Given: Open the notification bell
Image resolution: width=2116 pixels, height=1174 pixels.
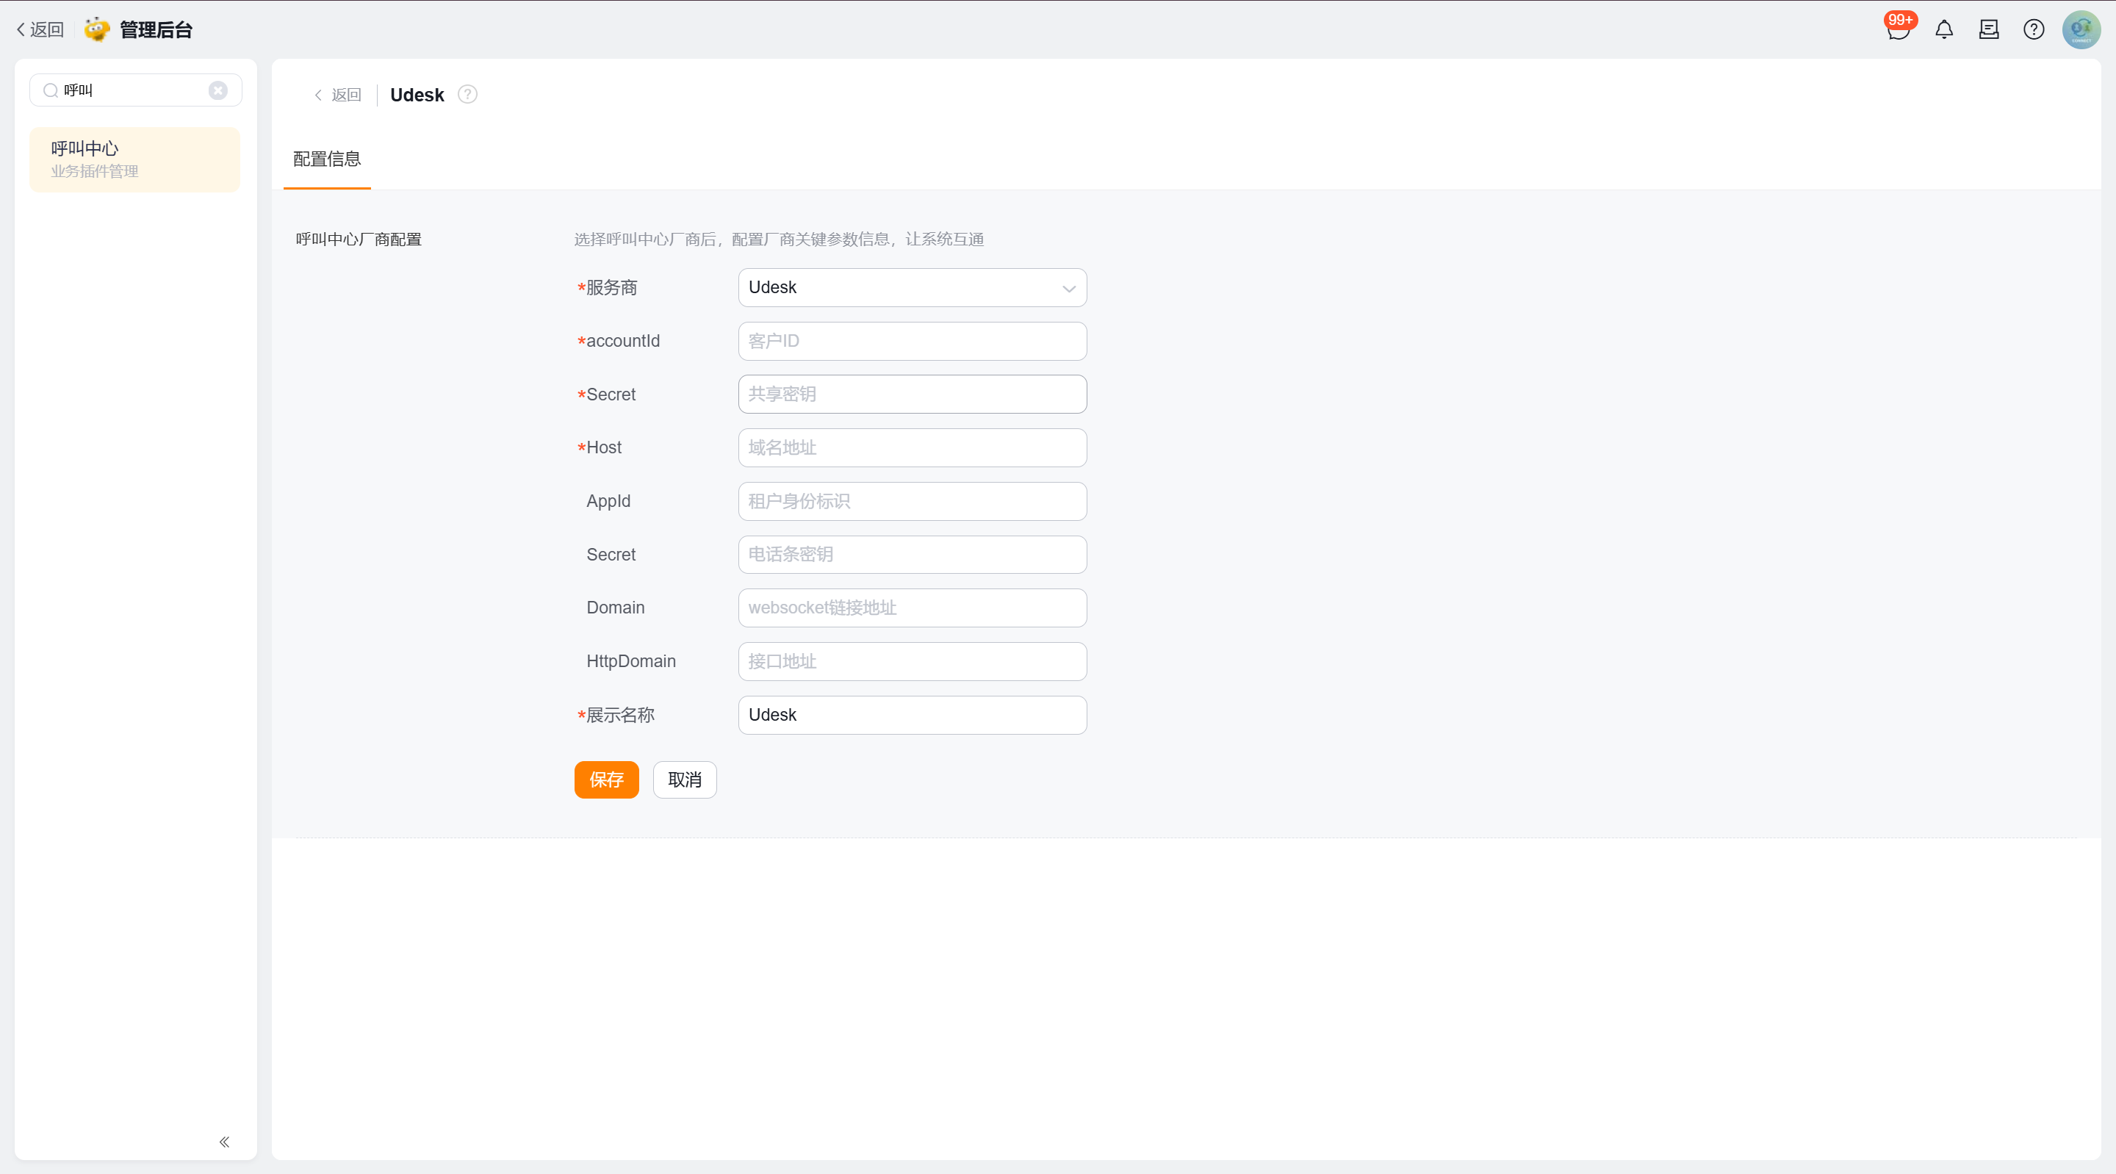Looking at the screenshot, I should click(1944, 29).
